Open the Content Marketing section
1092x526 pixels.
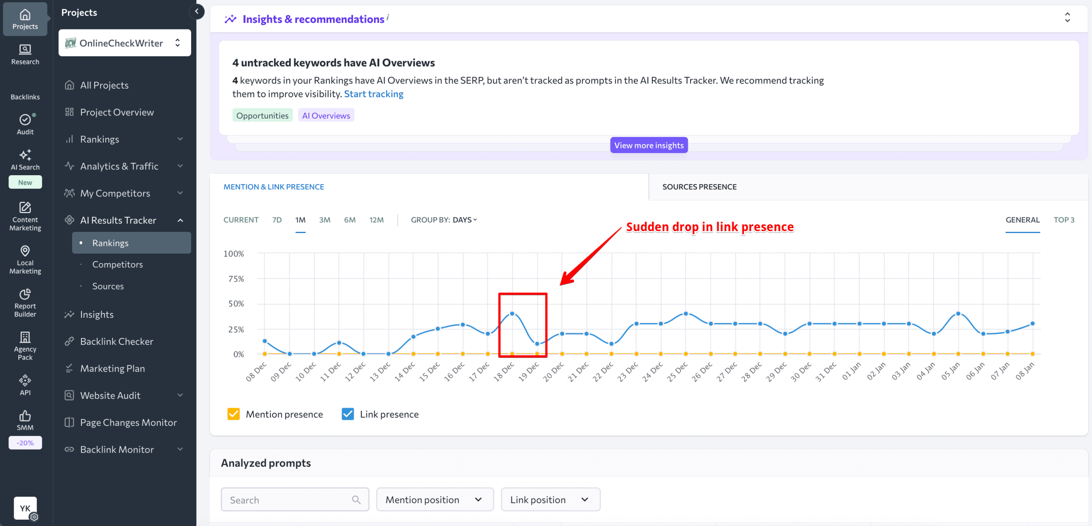[25, 217]
